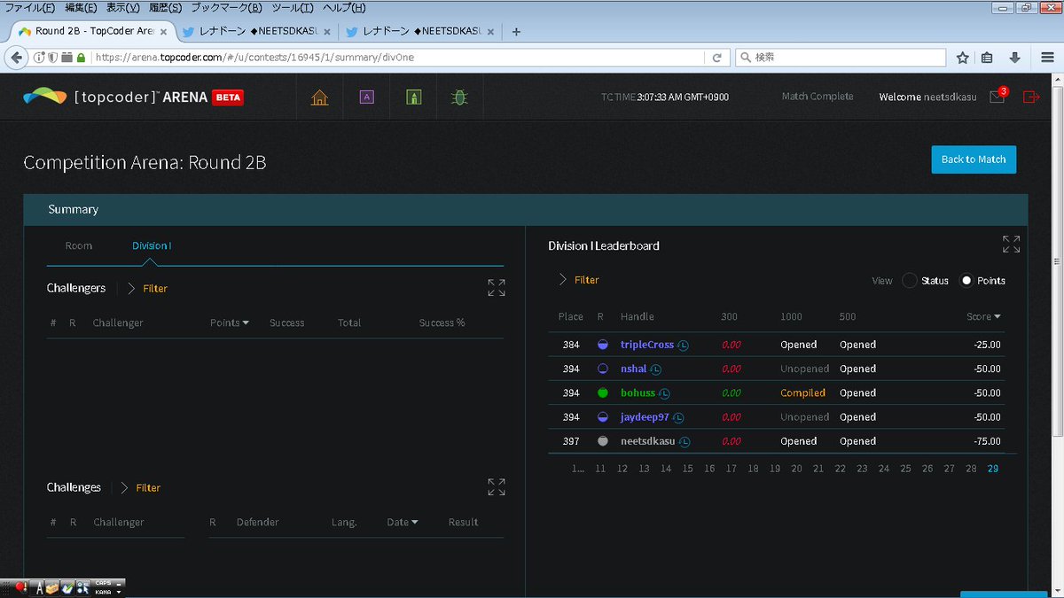Sort Challengers by Points column
The image size is (1064, 598).
tap(229, 322)
